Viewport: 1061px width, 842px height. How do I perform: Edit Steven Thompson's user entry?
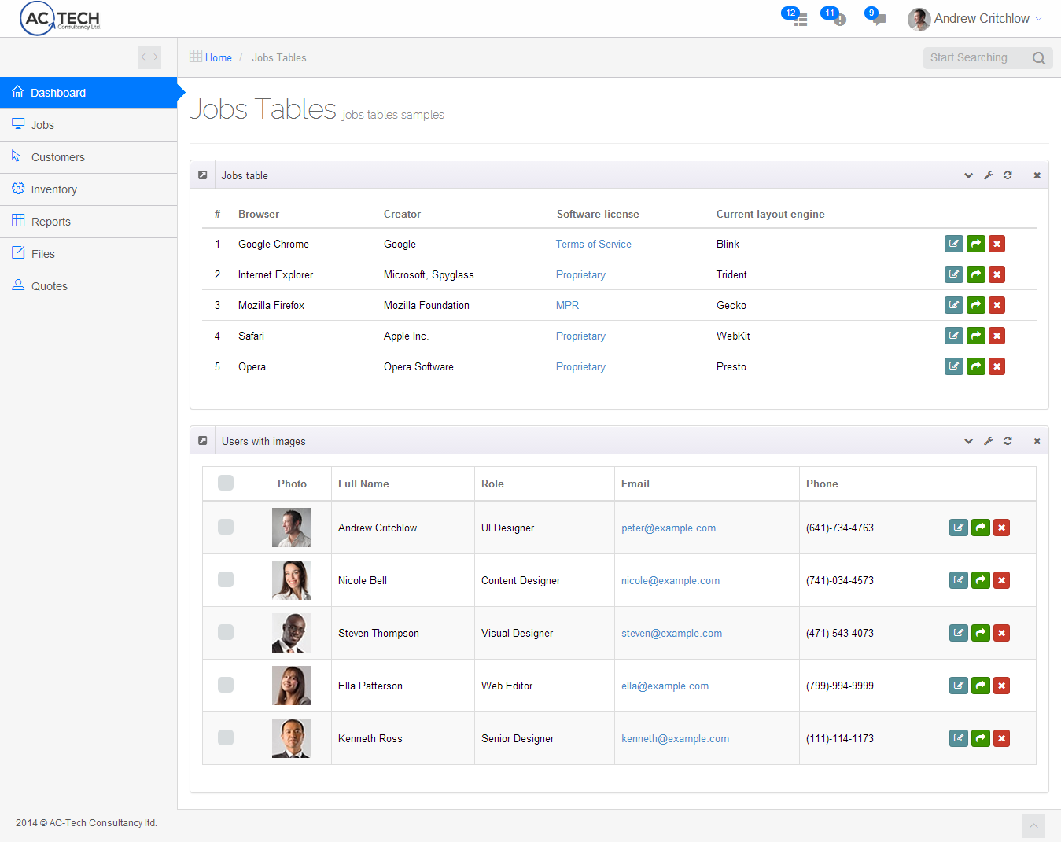pos(959,633)
